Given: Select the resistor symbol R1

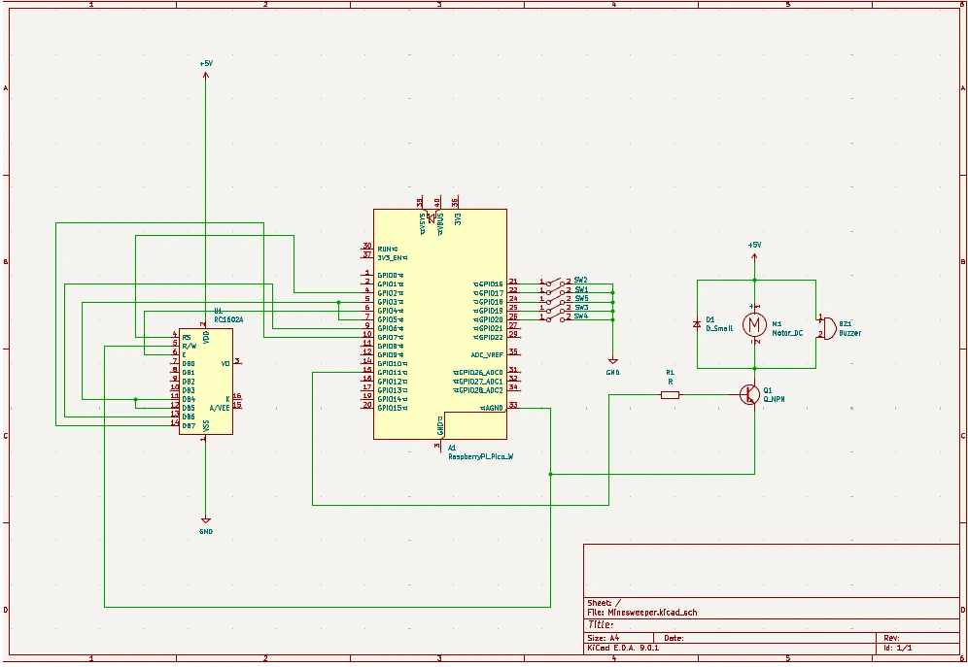Looking at the screenshot, I should (670, 394).
